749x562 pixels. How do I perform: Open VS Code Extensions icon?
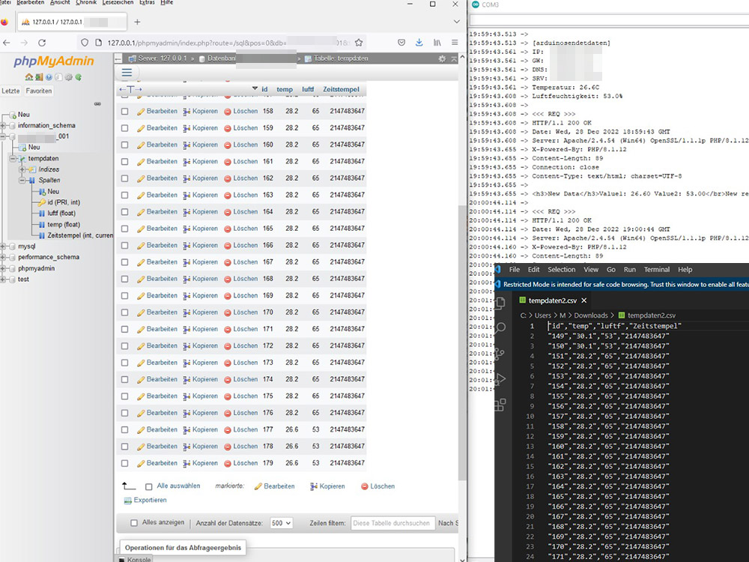pyautogui.click(x=500, y=405)
